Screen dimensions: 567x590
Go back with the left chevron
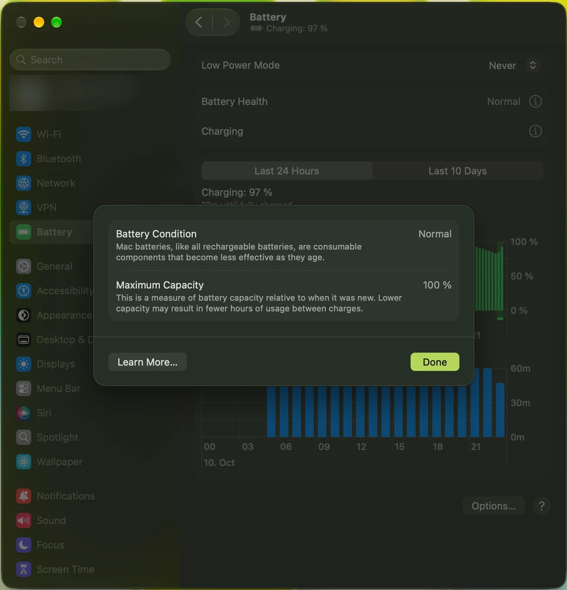(199, 22)
